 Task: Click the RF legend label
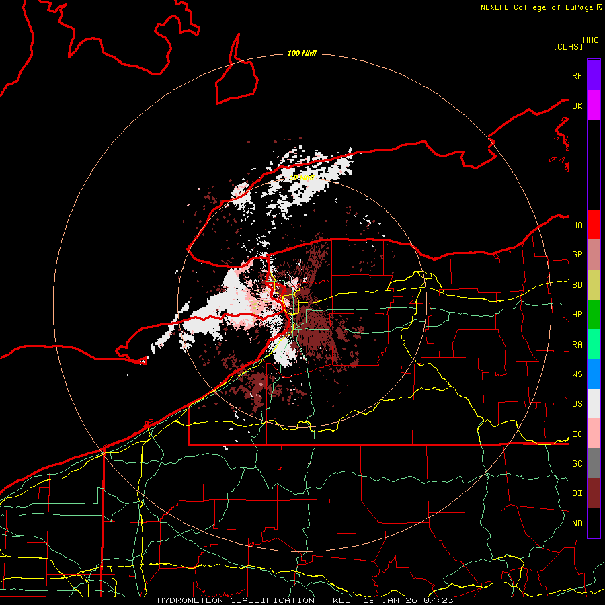tap(577, 75)
